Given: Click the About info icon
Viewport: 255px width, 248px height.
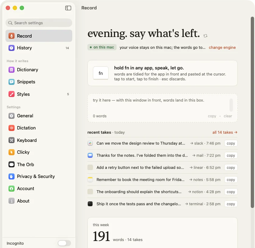Looking at the screenshot, I should click(x=12, y=201).
